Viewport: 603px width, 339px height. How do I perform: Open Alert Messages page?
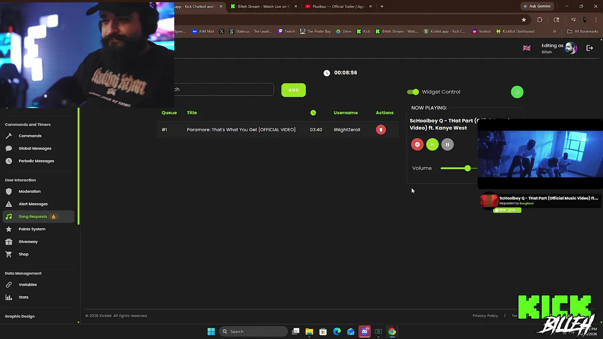33,204
